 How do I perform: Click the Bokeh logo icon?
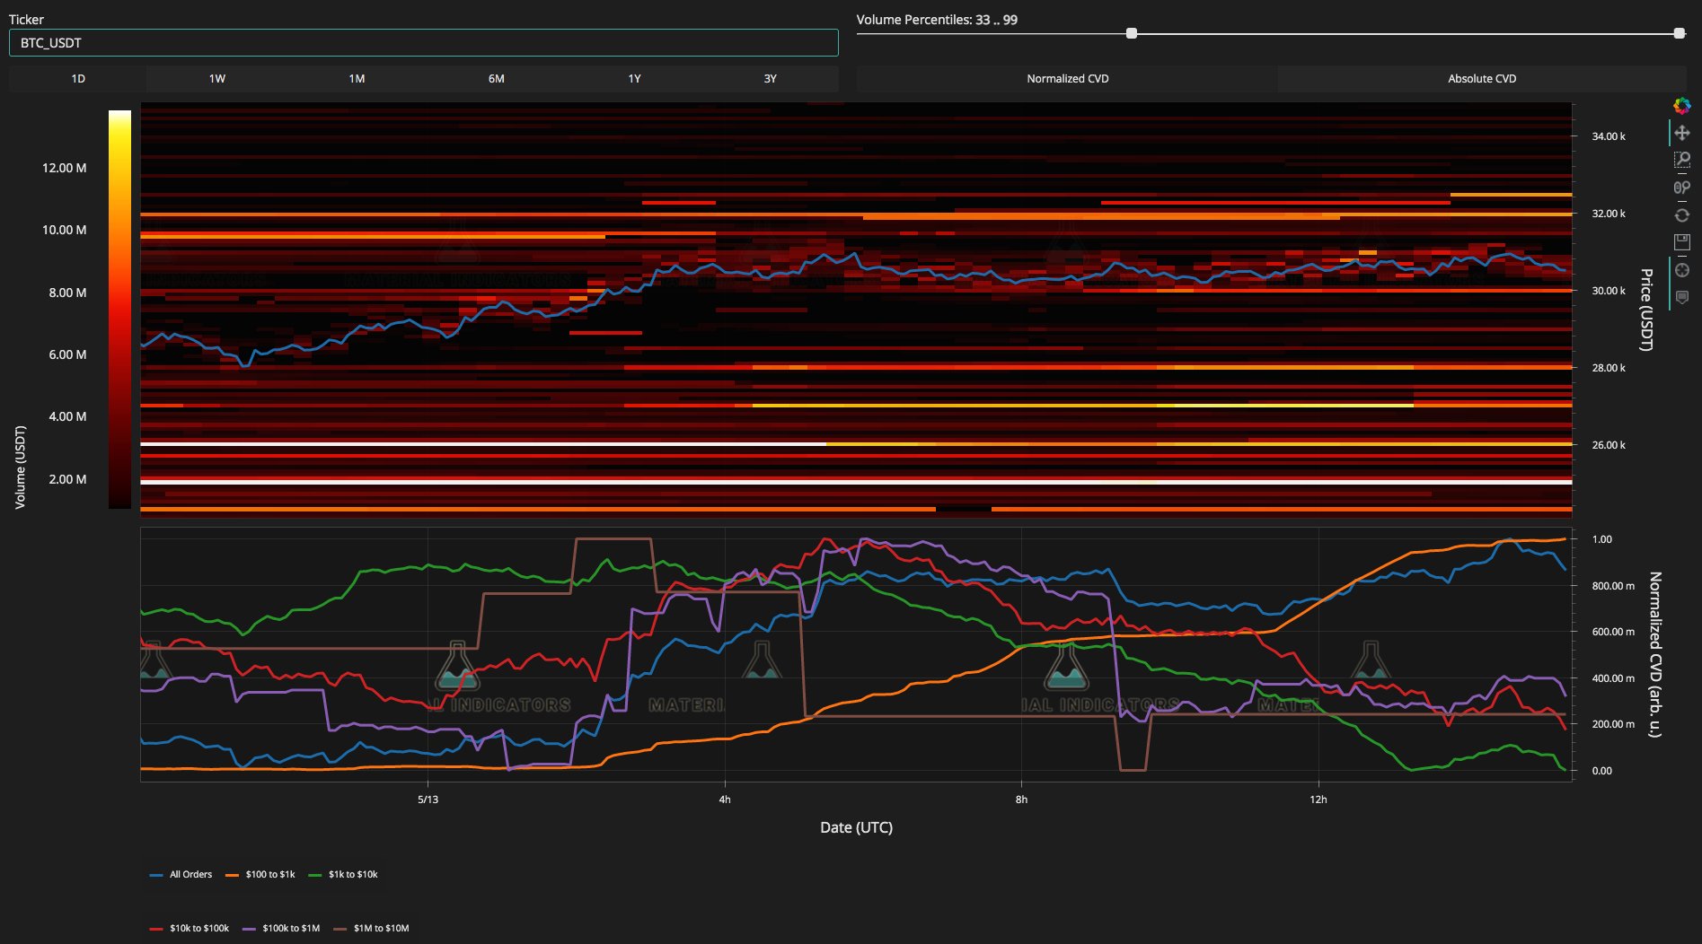[x=1681, y=106]
